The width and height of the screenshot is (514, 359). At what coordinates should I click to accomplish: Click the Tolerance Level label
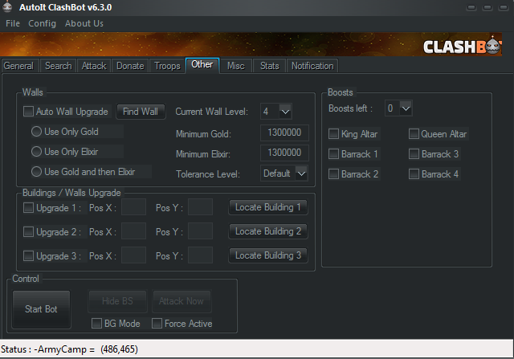[208, 173]
